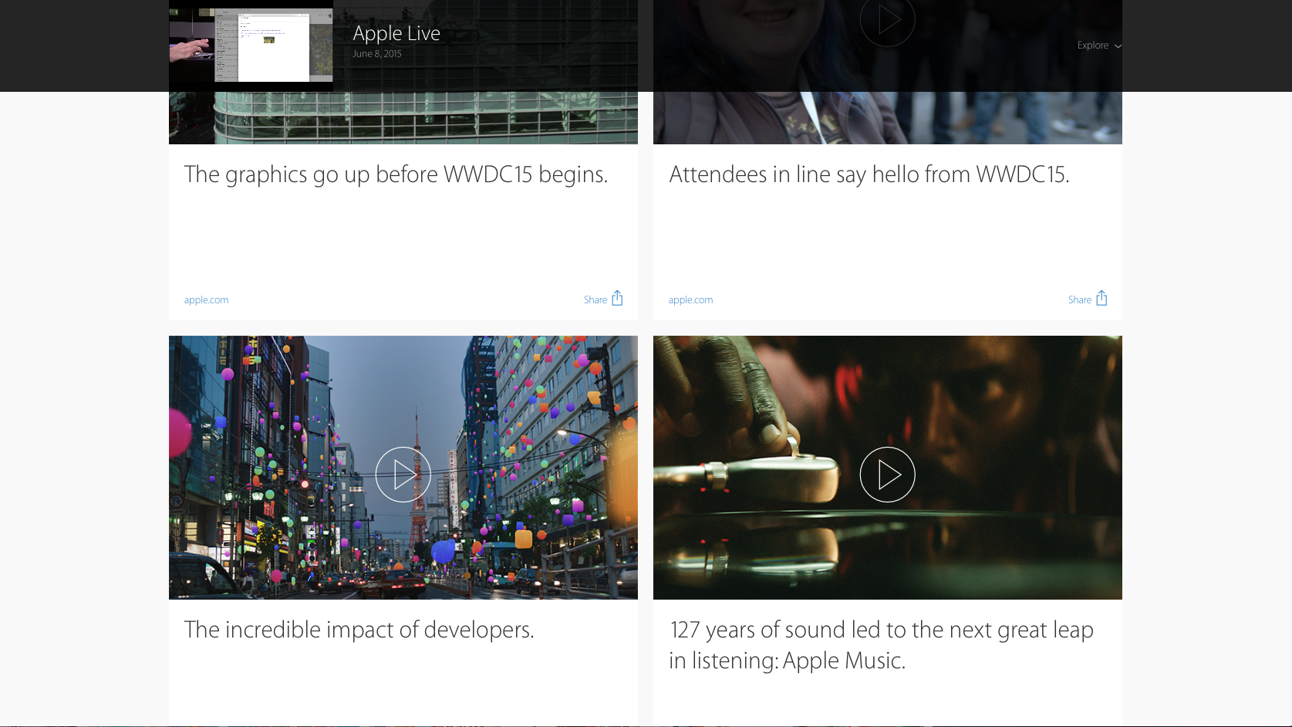The width and height of the screenshot is (1292, 727).
Task: Share the attendees in line card
Action: click(x=1088, y=299)
